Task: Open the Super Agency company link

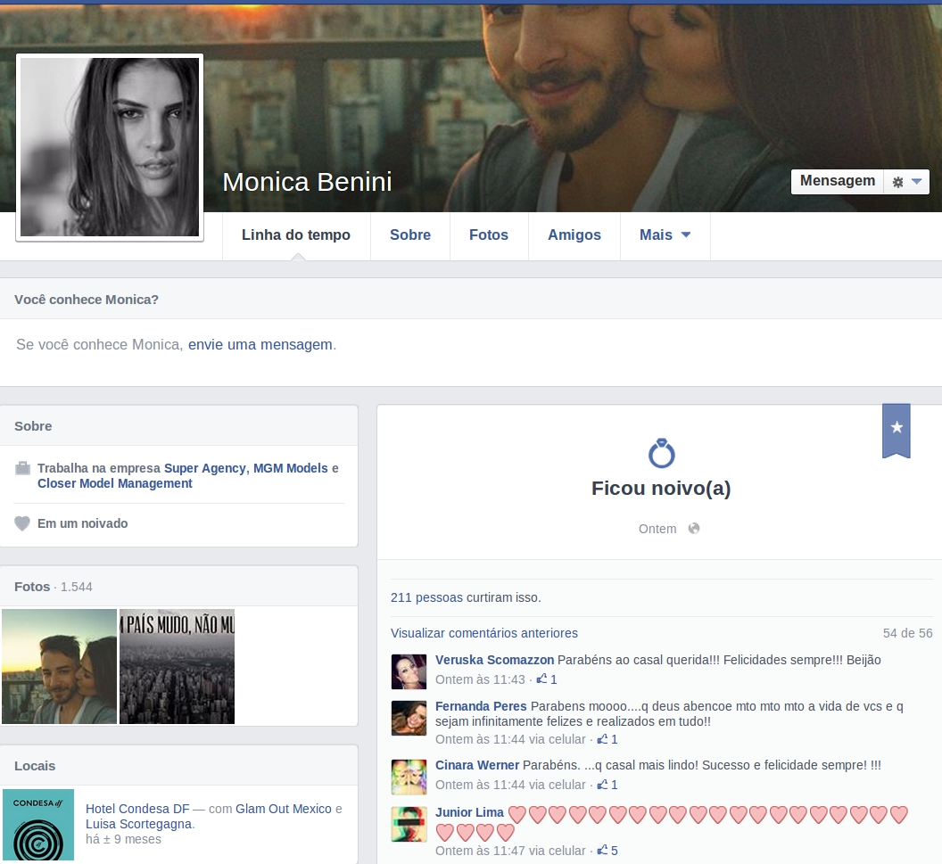Action: click(204, 468)
